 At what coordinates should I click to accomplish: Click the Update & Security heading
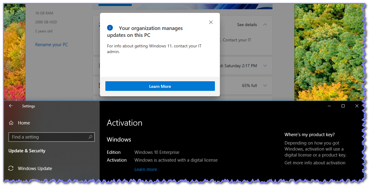(x=27, y=151)
